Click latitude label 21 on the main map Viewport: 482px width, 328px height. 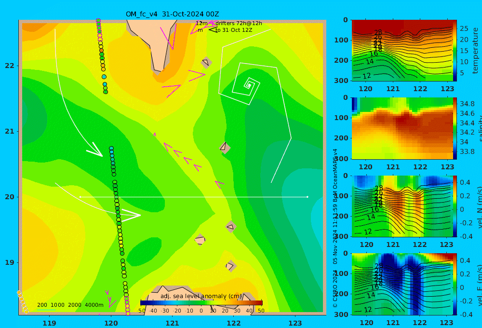point(10,131)
